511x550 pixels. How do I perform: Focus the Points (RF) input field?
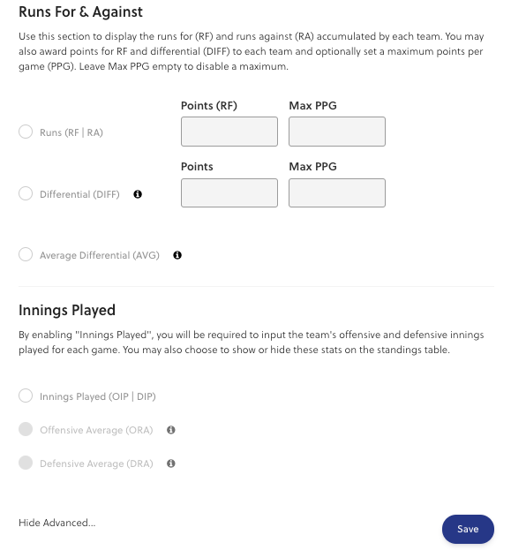[x=229, y=132]
